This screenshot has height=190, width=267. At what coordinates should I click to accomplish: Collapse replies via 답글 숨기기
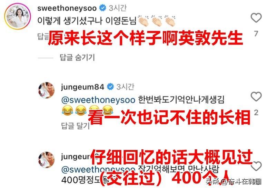click(77, 57)
